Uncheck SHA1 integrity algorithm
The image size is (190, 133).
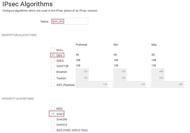53,113
